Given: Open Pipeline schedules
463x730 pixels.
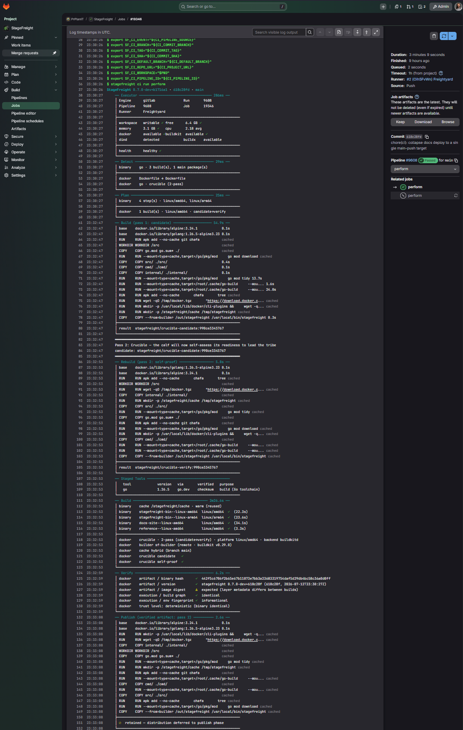Looking at the screenshot, I should coord(31,121).
